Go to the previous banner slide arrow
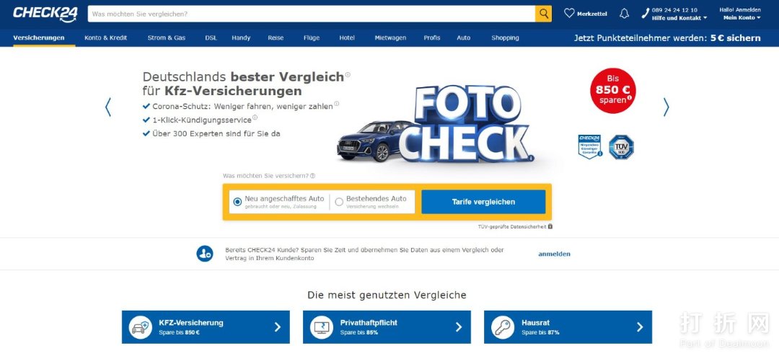The height and width of the screenshot is (356, 779). pos(107,107)
